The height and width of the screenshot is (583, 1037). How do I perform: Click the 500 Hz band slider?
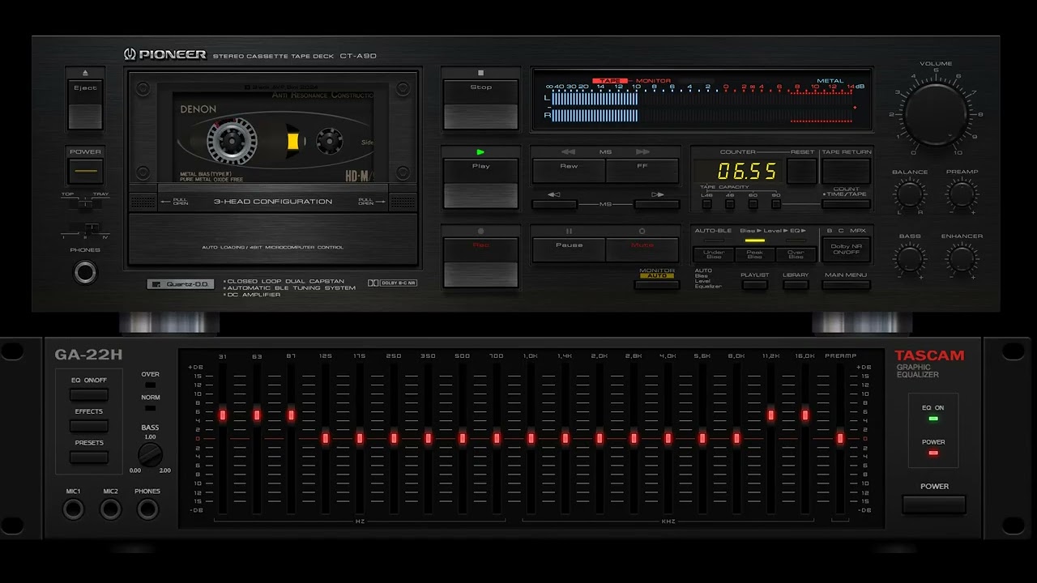463,438
